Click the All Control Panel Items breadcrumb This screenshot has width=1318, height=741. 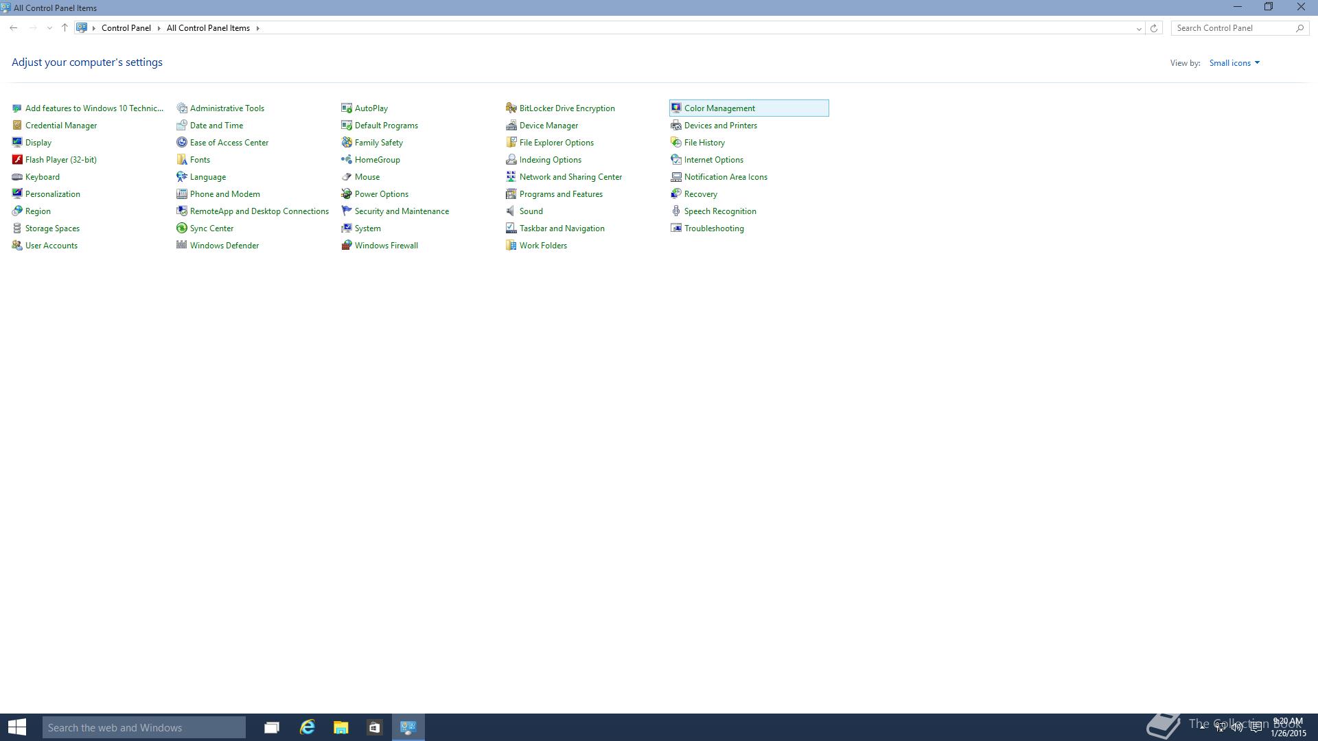pyautogui.click(x=208, y=28)
